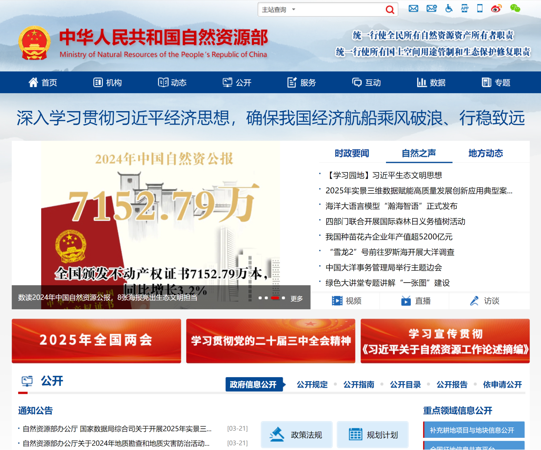Open the 政策法规 button
The height and width of the screenshot is (450, 541).
[x=296, y=435]
